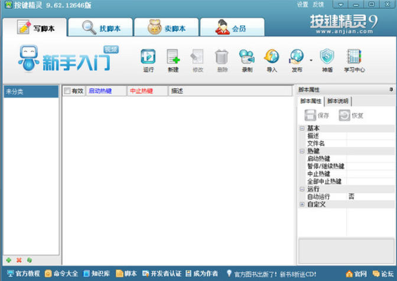Open the title bar dropdown menu arrow
The image size is (397, 281).
click(x=340, y=5)
